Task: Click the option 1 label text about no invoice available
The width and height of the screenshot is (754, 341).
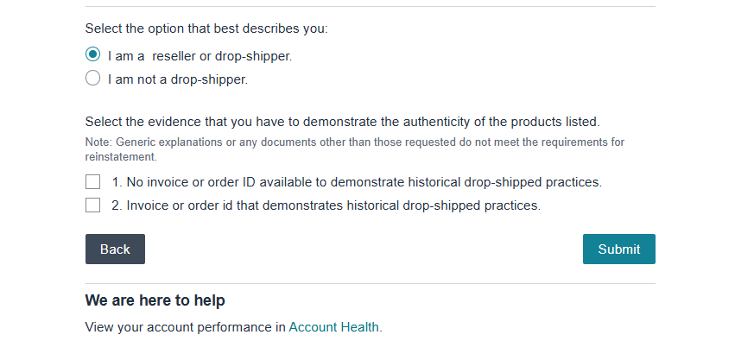Action: (357, 182)
